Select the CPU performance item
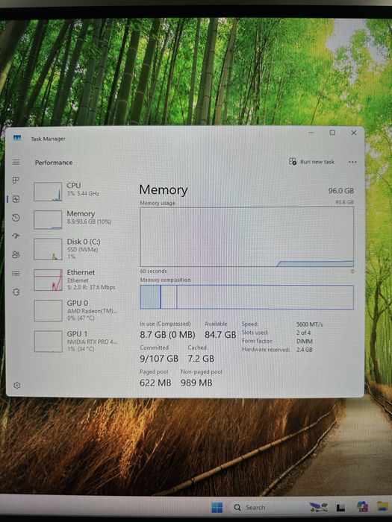Image resolution: width=392 pixels, height=522 pixels. [76, 191]
